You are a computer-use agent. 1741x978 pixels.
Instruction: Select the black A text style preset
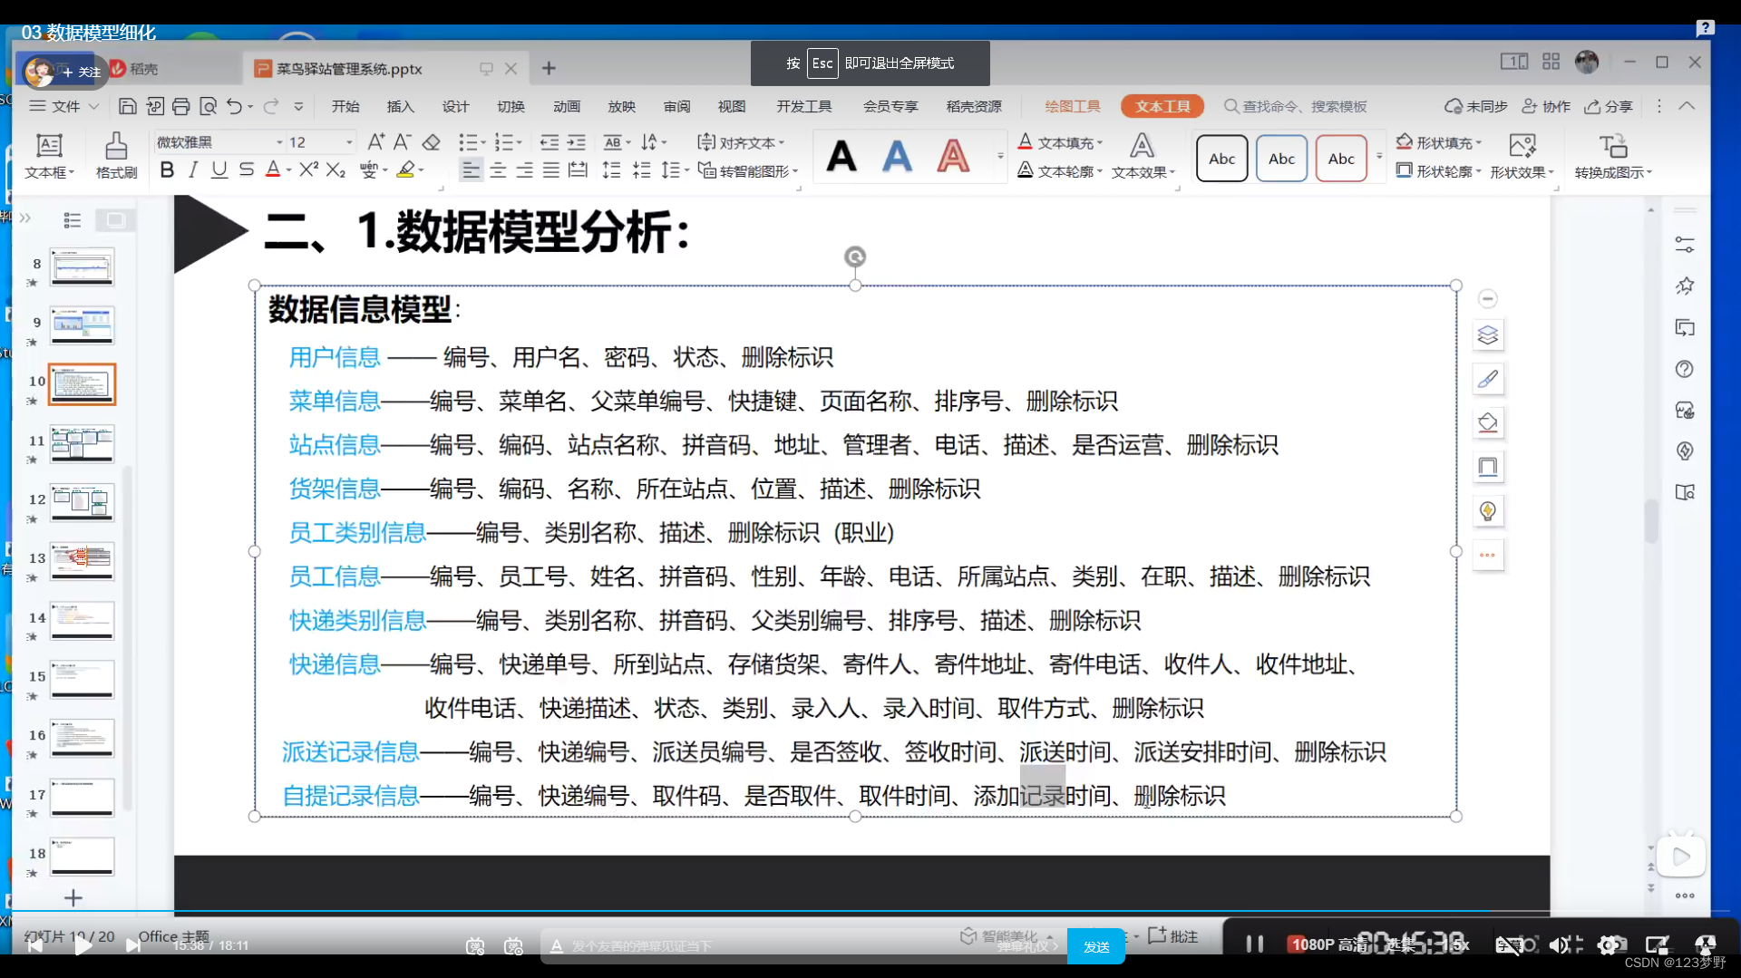841,157
